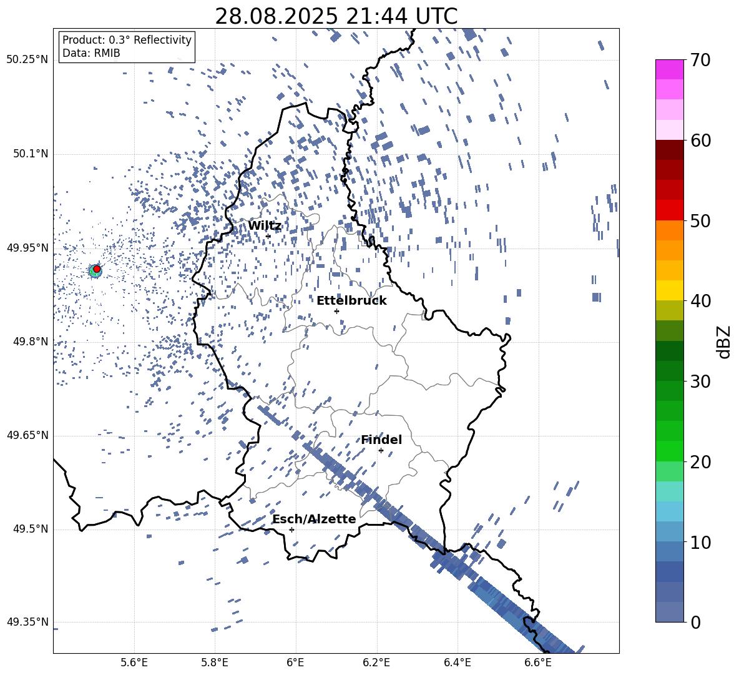The height and width of the screenshot is (675, 739).
Task: Click the dBZ colorbar axis label
Action: (723, 342)
